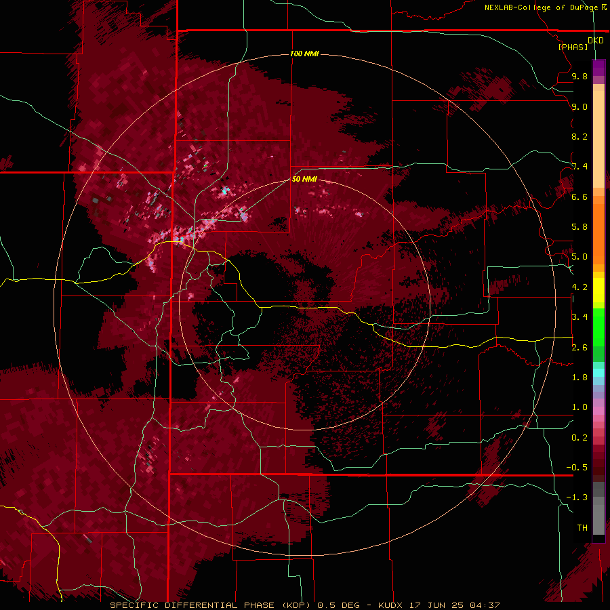Click the 4.2 color scale value
Viewport: 610px width, 610px height.
click(579, 287)
